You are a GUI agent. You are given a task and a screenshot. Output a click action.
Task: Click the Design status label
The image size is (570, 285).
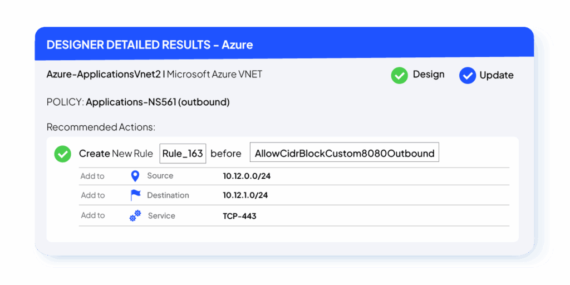(x=428, y=75)
